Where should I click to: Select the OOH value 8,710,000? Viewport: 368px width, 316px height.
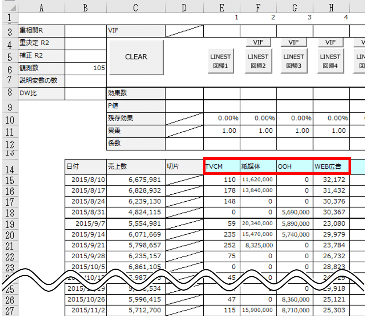click(295, 310)
